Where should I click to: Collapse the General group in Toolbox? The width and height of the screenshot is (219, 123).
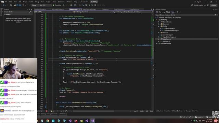point(5,14)
